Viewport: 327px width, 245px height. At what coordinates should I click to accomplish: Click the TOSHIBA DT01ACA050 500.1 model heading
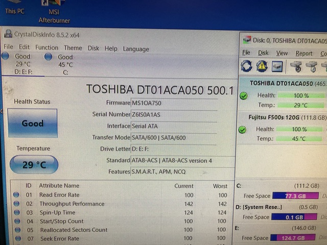(x=160, y=90)
